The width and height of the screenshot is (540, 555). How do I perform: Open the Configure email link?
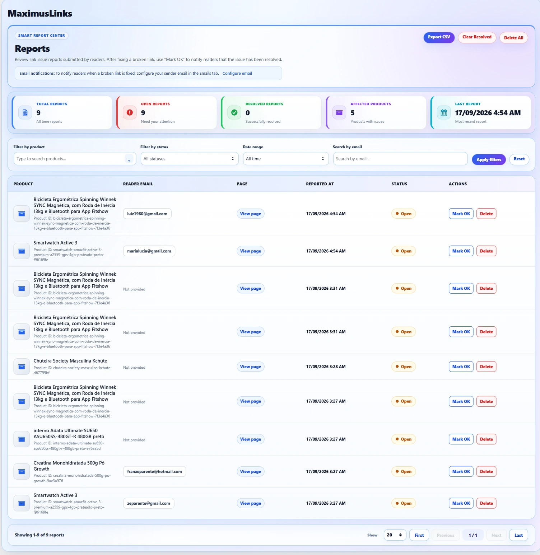pyautogui.click(x=237, y=73)
